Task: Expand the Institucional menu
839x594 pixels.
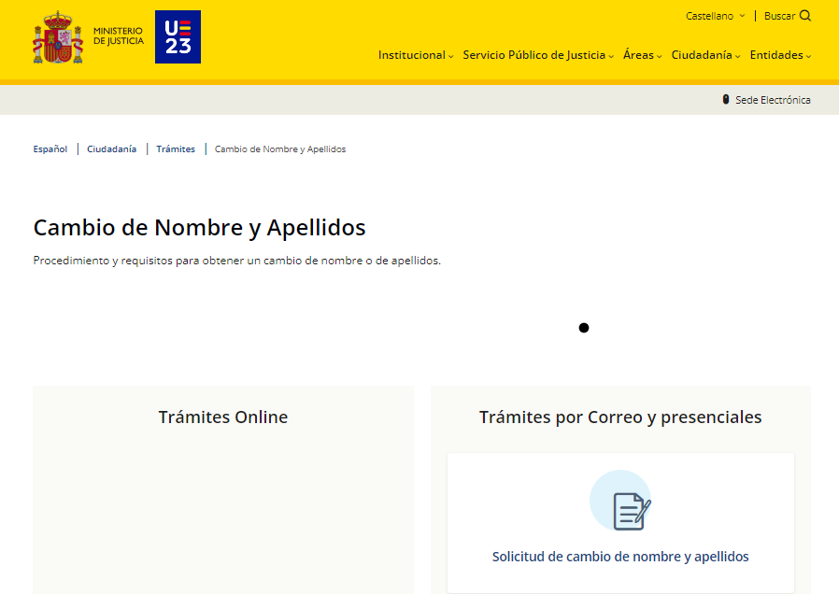Action: click(416, 55)
